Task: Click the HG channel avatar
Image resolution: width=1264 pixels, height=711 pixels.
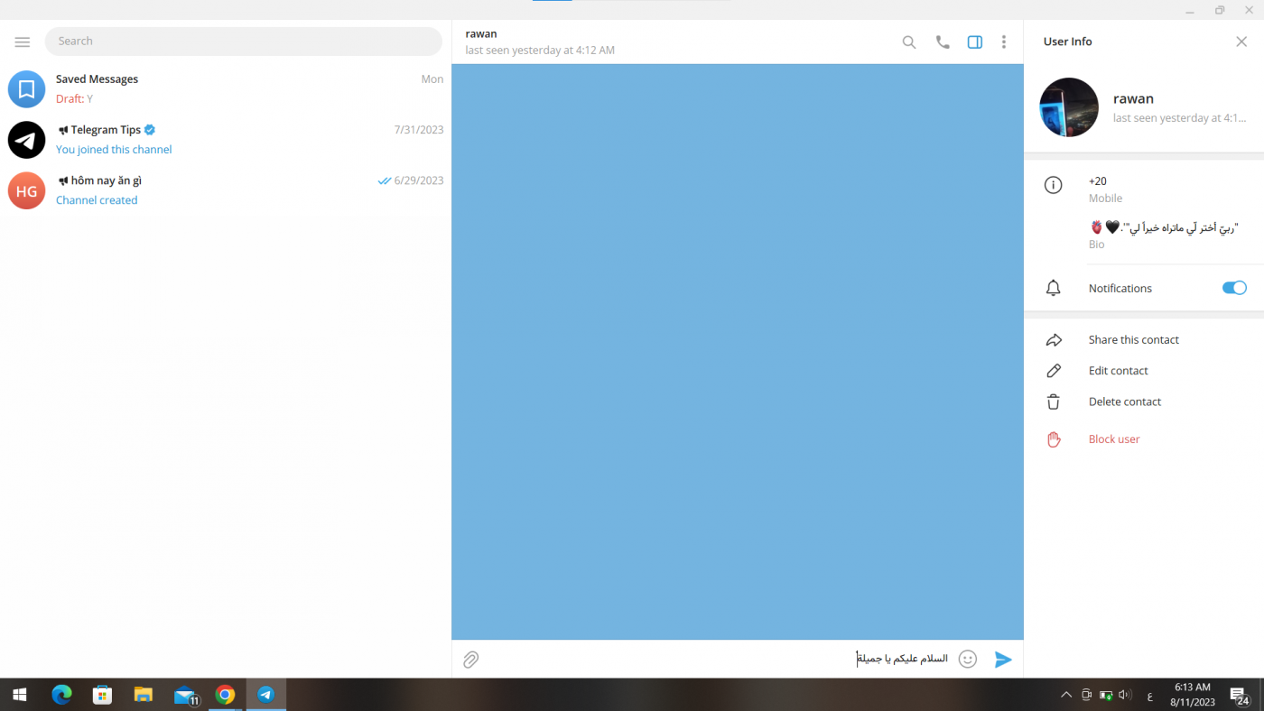Action: click(26, 190)
